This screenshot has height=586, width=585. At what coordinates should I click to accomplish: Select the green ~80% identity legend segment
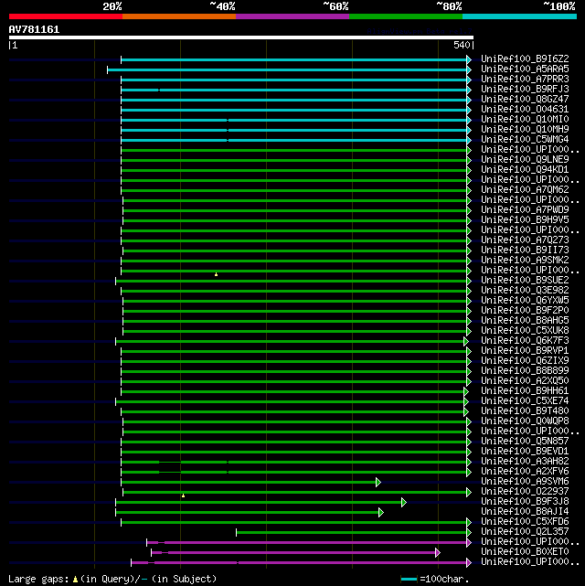406,16
